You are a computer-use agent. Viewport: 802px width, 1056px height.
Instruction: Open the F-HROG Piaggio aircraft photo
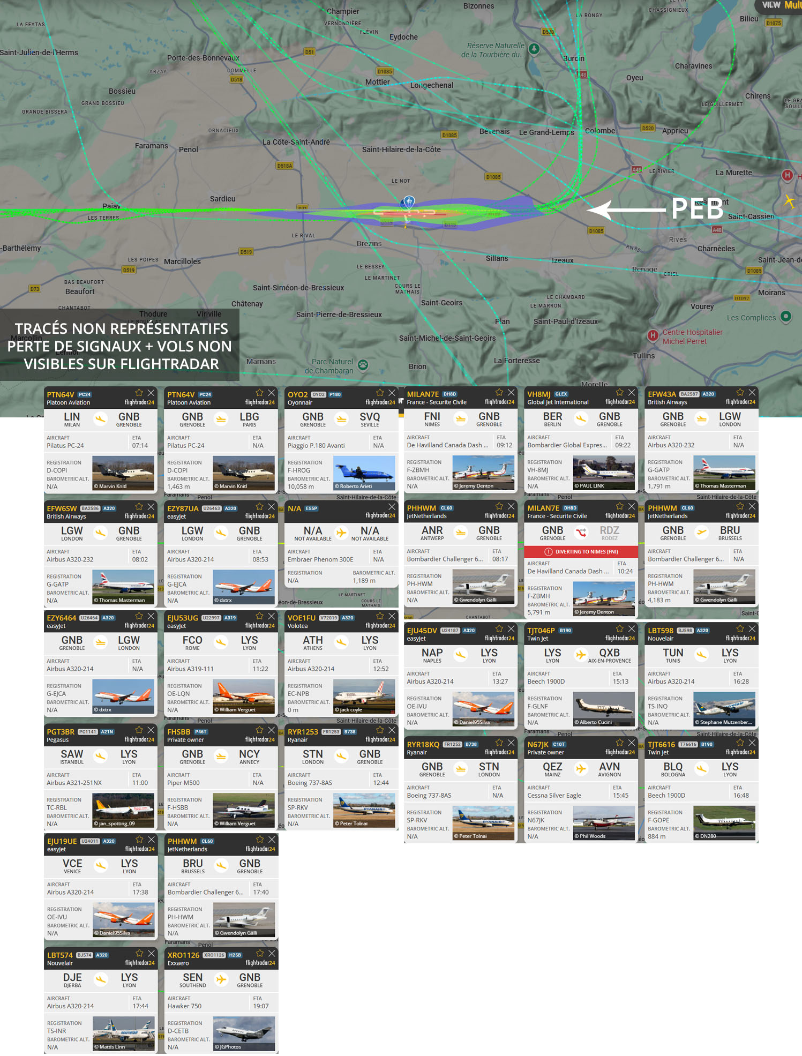364,473
